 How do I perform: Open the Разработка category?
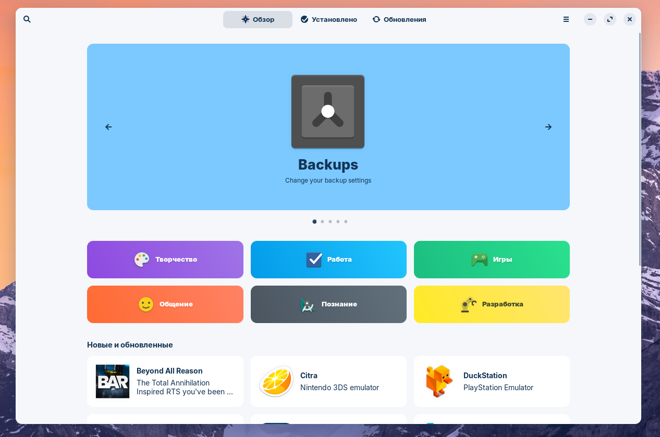coord(492,304)
